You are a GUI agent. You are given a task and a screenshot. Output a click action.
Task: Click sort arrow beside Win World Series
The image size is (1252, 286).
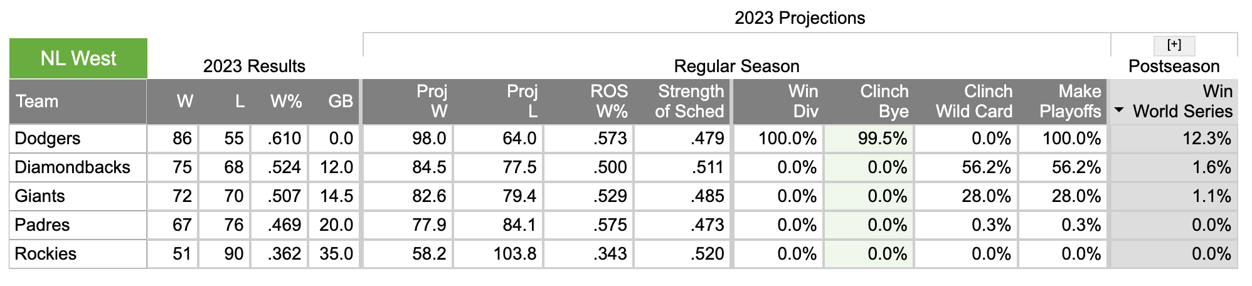(1119, 110)
